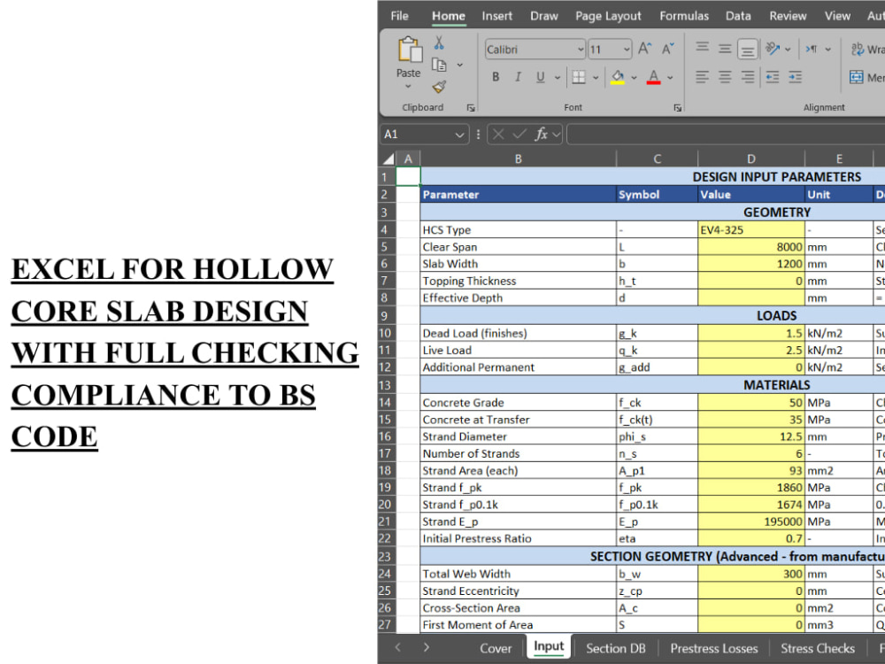
Task: Open underline style dropdown arrow
Action: pos(558,78)
